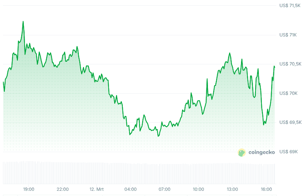Click the CoinGecko gecko logo icon
The width and height of the screenshot is (305, 196).
(x=242, y=152)
